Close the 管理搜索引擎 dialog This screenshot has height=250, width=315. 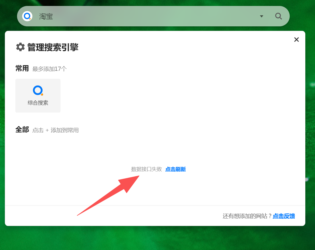(x=297, y=40)
